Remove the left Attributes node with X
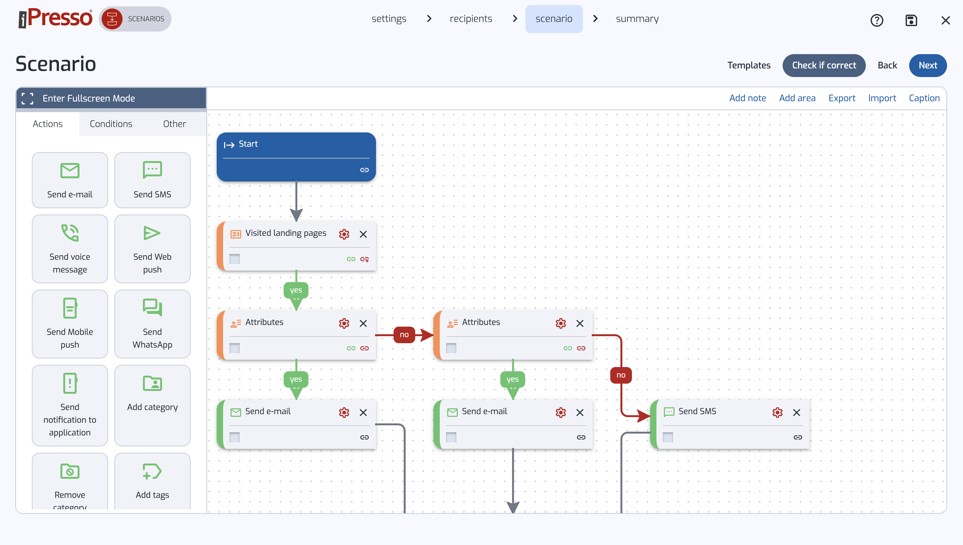The image size is (963, 545). tap(363, 323)
